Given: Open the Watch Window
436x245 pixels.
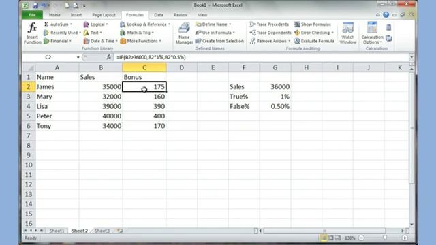Looking at the screenshot, I should point(348,33).
